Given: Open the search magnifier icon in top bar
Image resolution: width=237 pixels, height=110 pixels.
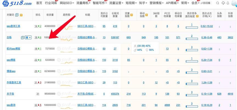Looking at the screenshot, I should tap(217, 3).
